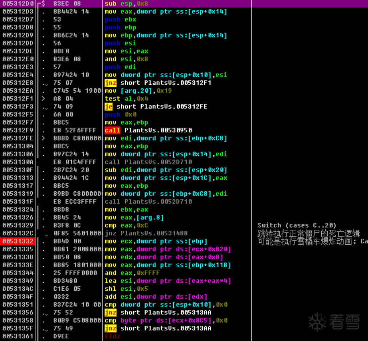
Task: Select 'sub edi,dword ptr ss:[esp+0x20]' line
Action: pyautogui.click(x=166, y=170)
